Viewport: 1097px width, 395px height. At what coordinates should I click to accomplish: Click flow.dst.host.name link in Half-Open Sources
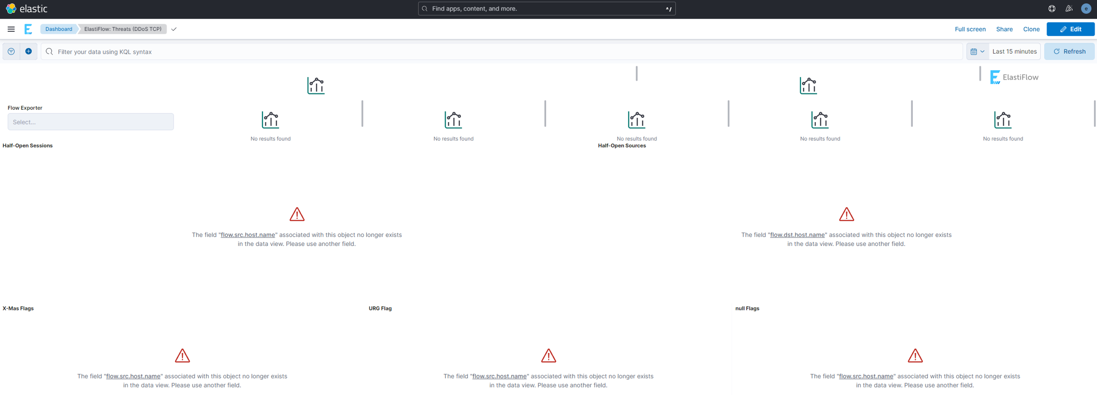tap(797, 235)
